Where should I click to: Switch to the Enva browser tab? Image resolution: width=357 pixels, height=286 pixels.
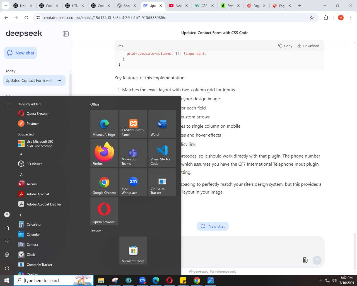point(230,6)
